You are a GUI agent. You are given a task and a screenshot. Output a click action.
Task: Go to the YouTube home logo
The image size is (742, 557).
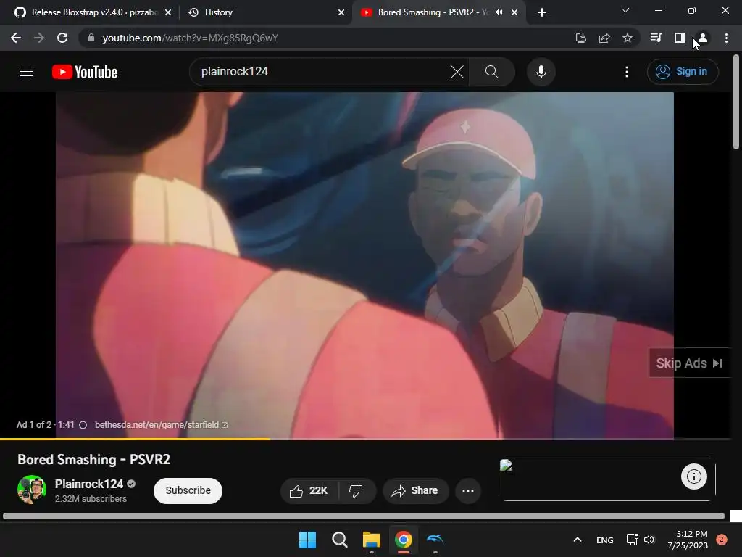(x=85, y=72)
